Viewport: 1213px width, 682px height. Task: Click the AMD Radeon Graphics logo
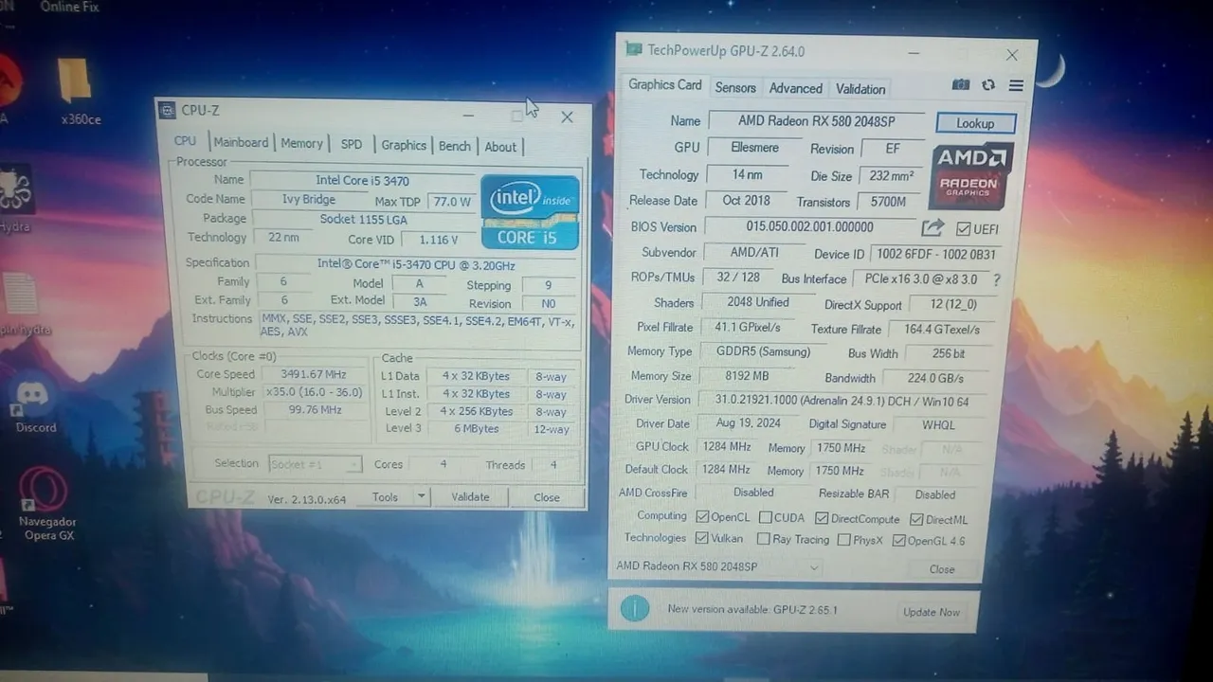tap(972, 176)
